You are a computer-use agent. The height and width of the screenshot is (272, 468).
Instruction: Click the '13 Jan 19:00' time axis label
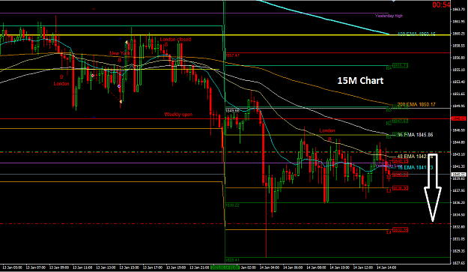coord(175,268)
